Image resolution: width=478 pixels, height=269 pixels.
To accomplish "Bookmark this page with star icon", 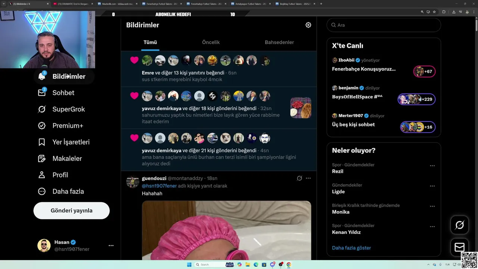I will (434, 12).
